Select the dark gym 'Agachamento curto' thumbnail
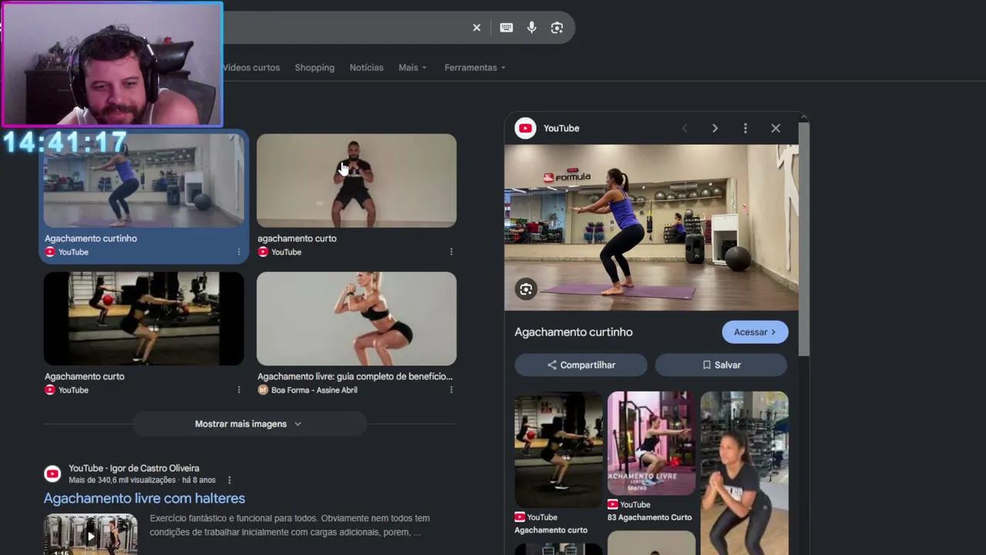The image size is (986, 555). [144, 318]
